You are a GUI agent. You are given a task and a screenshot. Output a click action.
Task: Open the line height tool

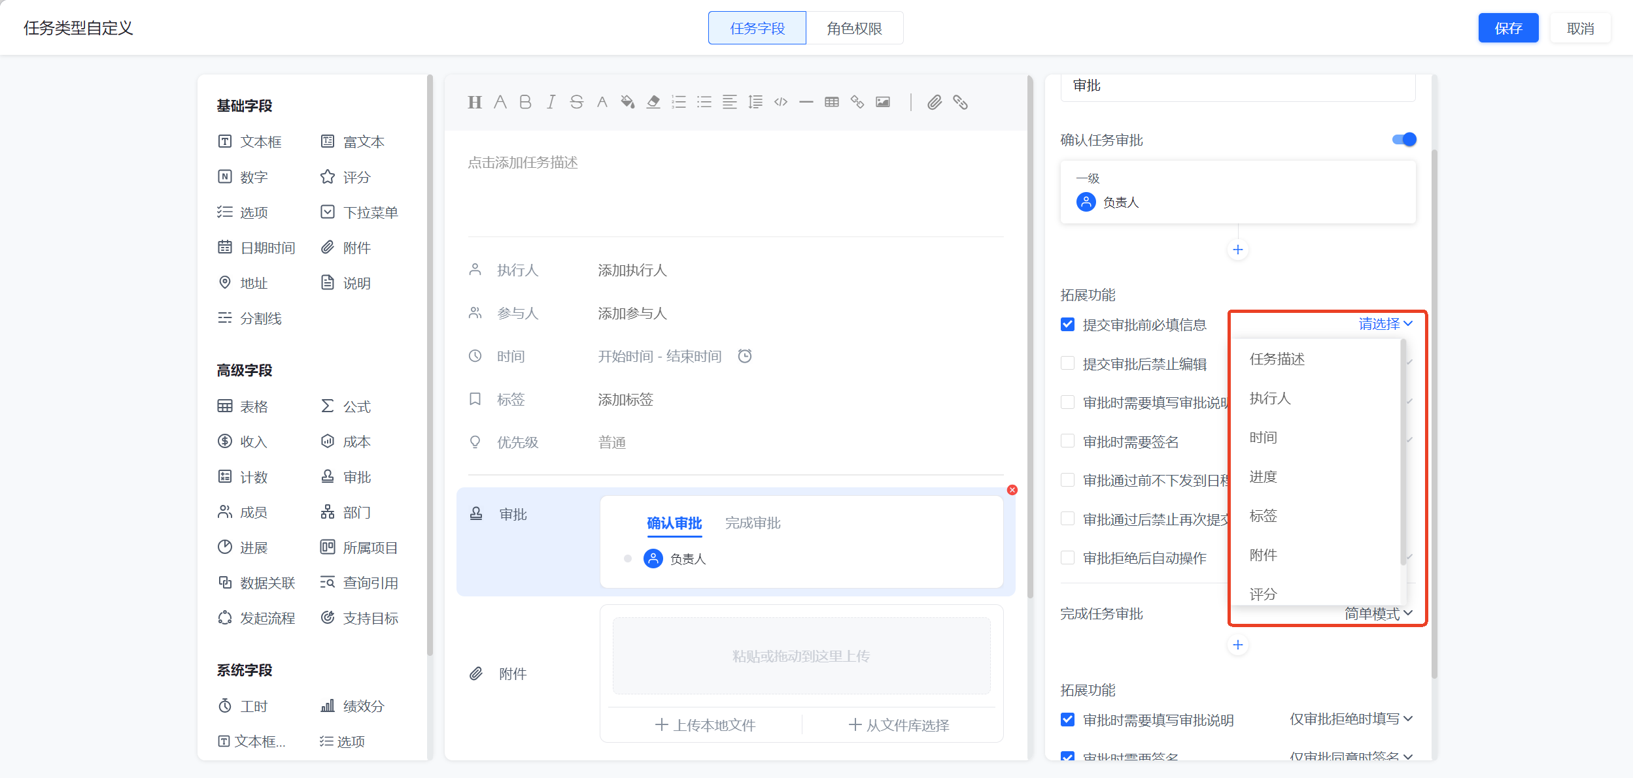(755, 102)
